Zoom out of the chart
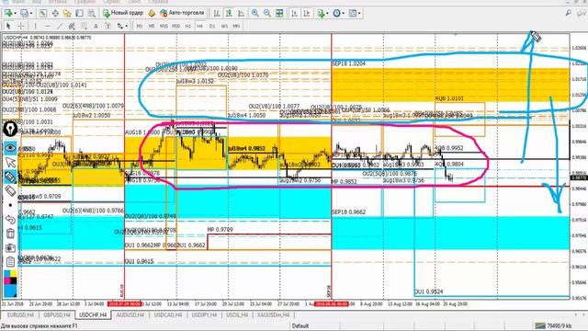 [267, 13]
